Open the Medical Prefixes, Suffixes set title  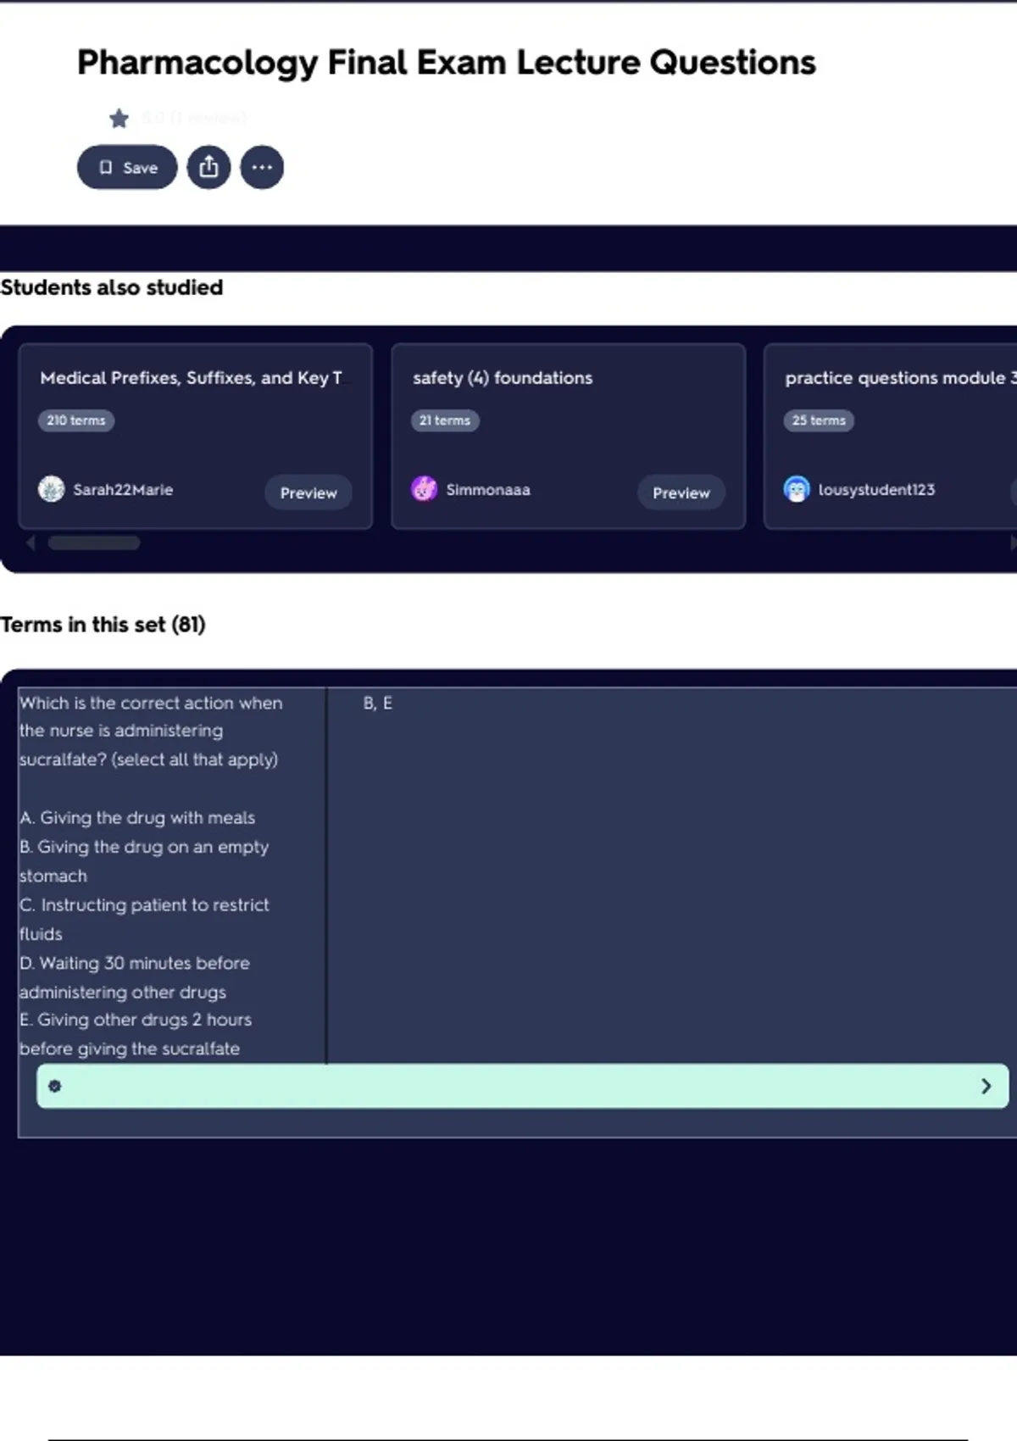tap(191, 378)
